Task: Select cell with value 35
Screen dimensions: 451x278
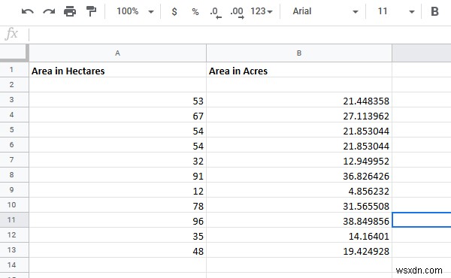Action: pyautogui.click(x=118, y=235)
